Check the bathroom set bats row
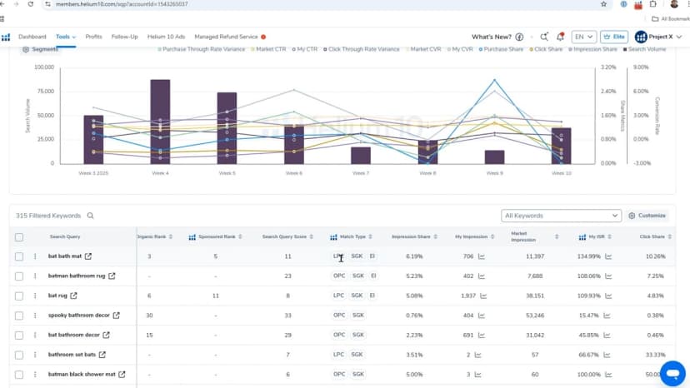Viewport: 690px width, 388px height. [19, 355]
